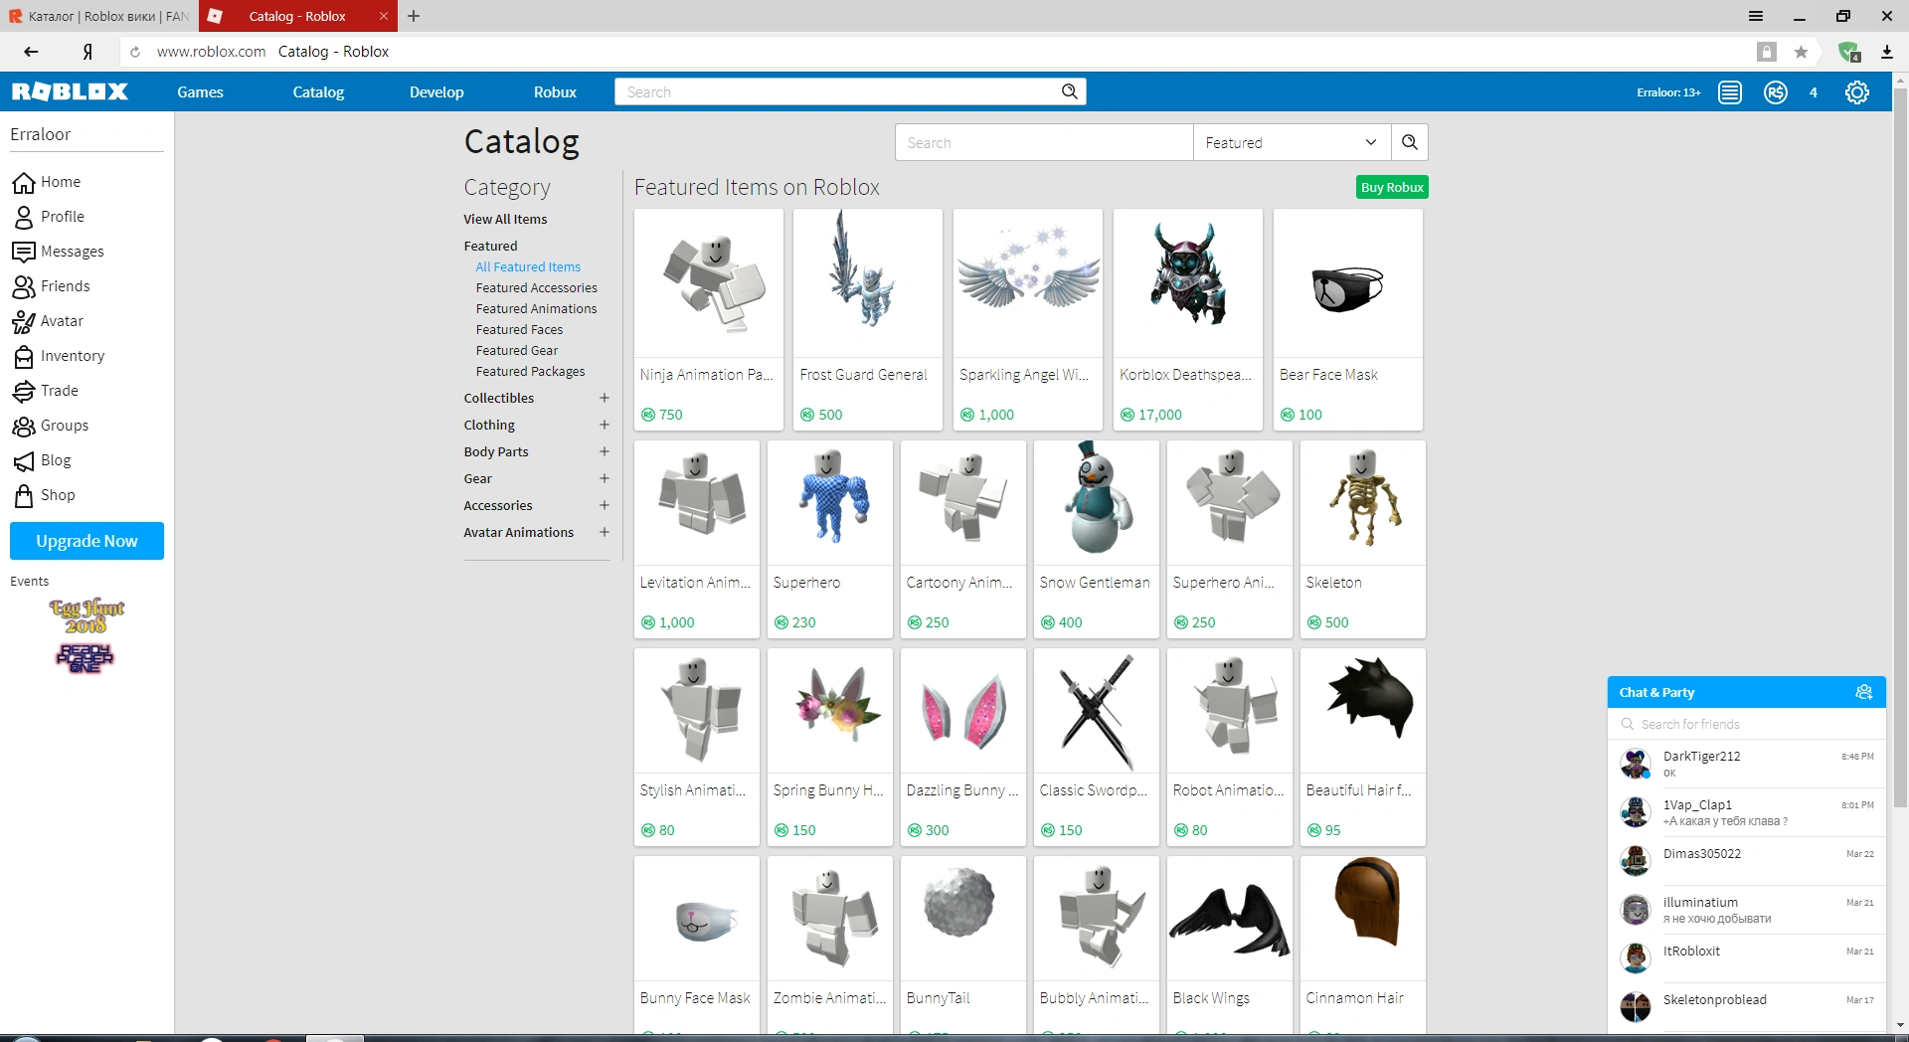Switch to the Roblox wiki FANDOM tab
This screenshot has height=1042, width=1909.
[x=99, y=16]
